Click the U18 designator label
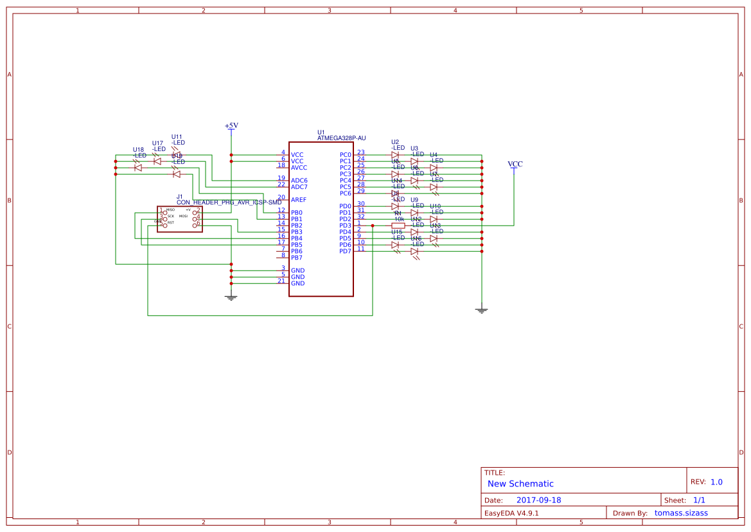The height and width of the screenshot is (532, 751). (x=138, y=150)
